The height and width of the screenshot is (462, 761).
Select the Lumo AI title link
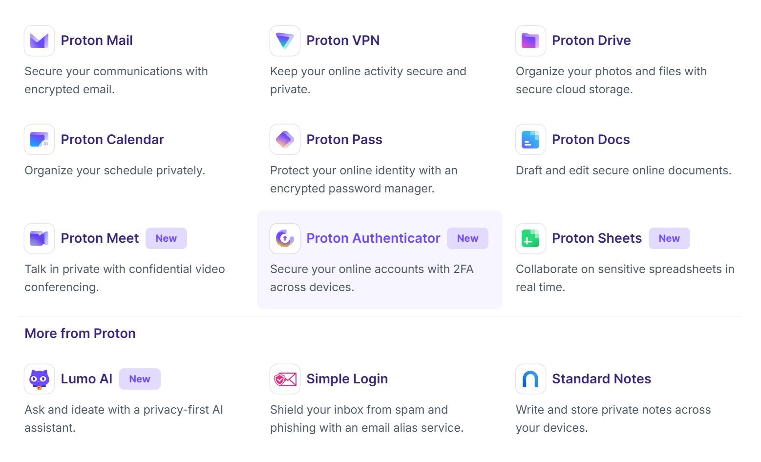[x=86, y=379]
